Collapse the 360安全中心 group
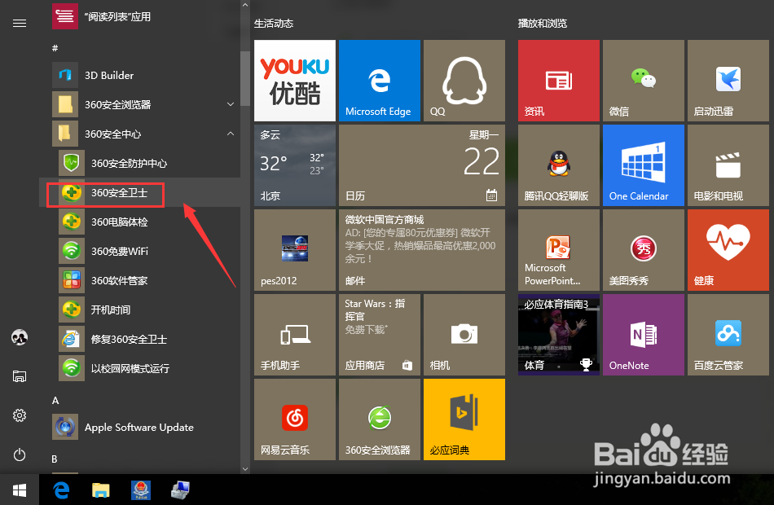Image resolution: width=774 pixels, height=505 pixels. pyautogui.click(x=231, y=134)
